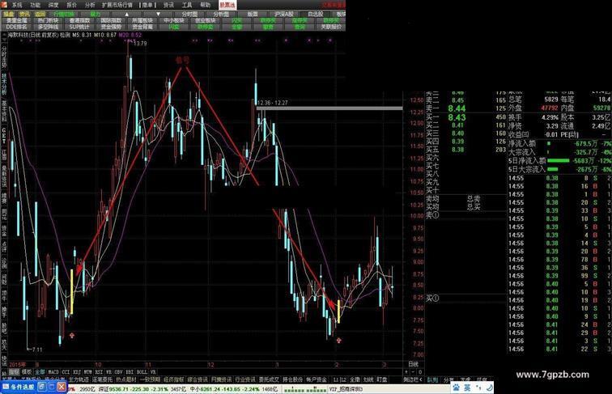Select the CCI indicator tab
Screen dimensions: 612x394
(66, 372)
